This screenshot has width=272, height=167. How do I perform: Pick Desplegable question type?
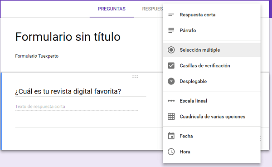[x=212, y=81]
